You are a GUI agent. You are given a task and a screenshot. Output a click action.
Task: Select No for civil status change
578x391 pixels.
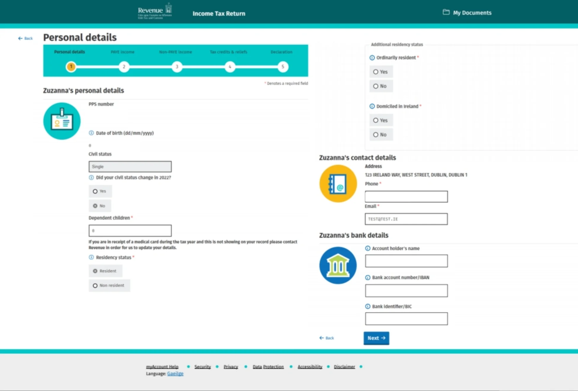coord(95,206)
